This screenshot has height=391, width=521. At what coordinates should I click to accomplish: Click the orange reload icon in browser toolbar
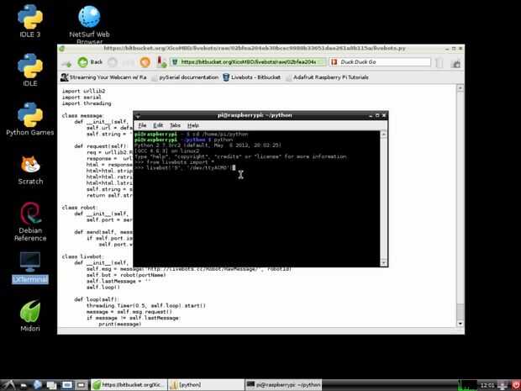click(x=145, y=62)
